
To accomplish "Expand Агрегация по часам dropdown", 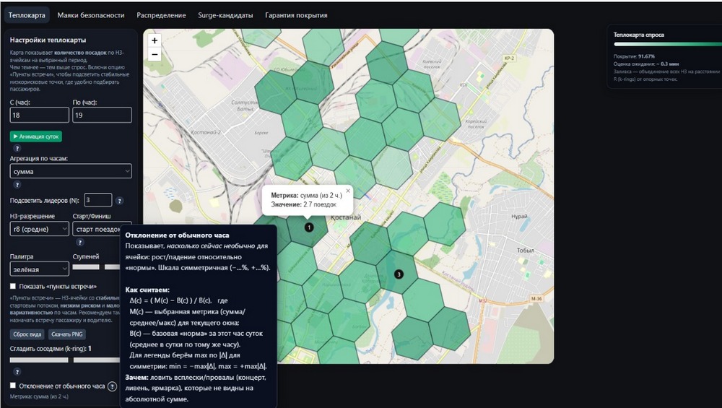I will 71,171.
